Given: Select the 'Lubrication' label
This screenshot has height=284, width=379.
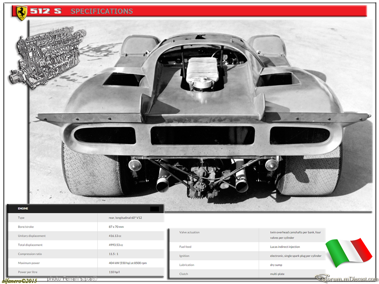Looking at the screenshot, I should (x=187, y=265).
